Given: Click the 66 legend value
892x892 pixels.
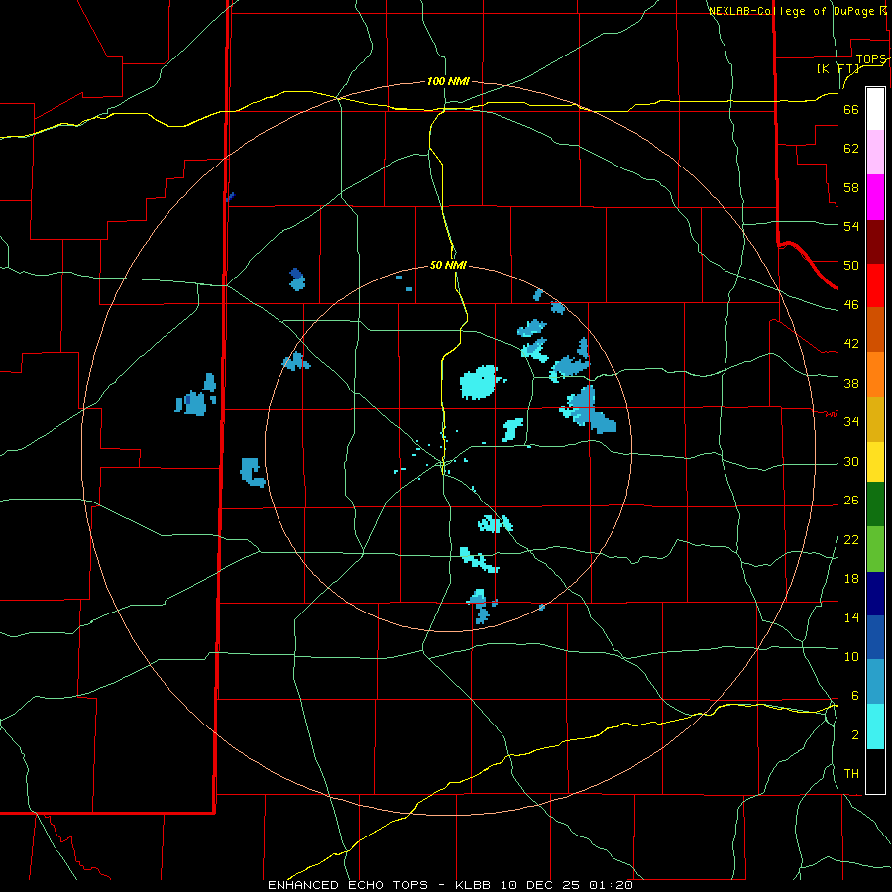Looking at the screenshot, I should click(851, 110).
